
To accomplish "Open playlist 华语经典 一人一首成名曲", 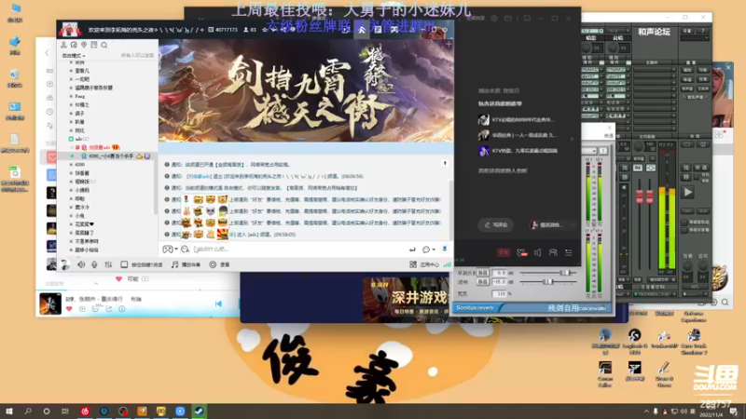I will 518,135.
